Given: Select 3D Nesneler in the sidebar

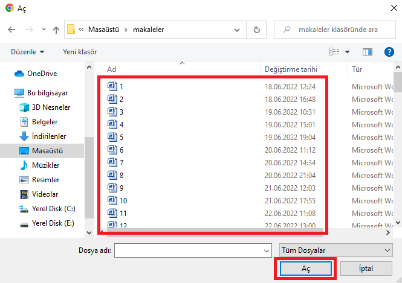Looking at the screenshot, I should [x=51, y=107].
